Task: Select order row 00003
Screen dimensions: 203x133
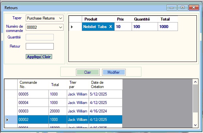Action: pos(33,111)
